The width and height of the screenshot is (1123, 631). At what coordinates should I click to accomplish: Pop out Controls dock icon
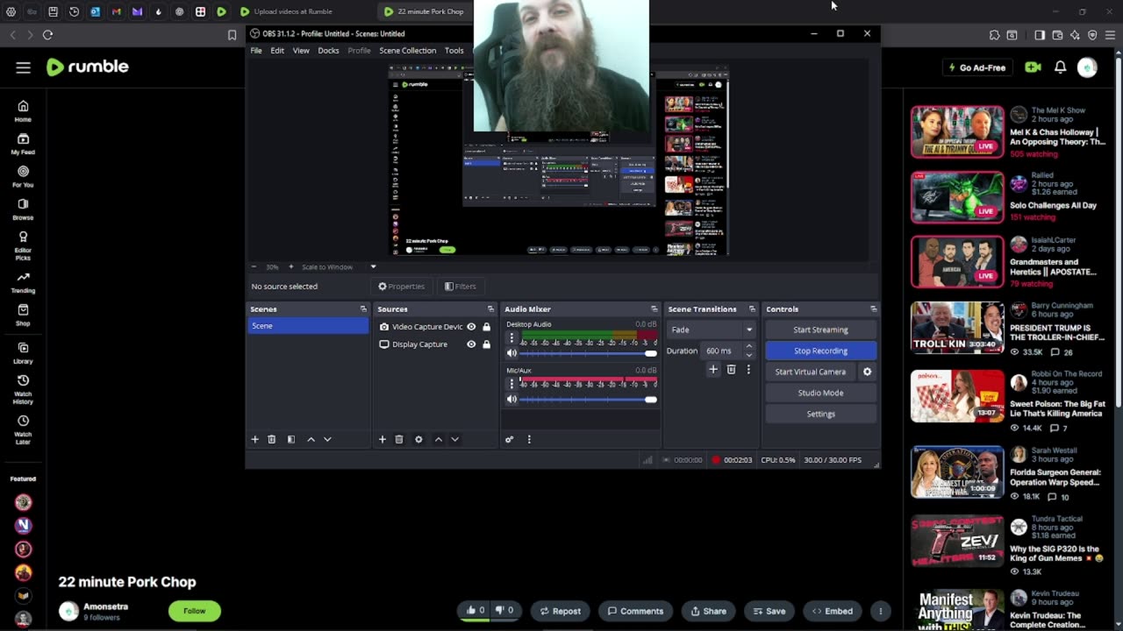[873, 309]
